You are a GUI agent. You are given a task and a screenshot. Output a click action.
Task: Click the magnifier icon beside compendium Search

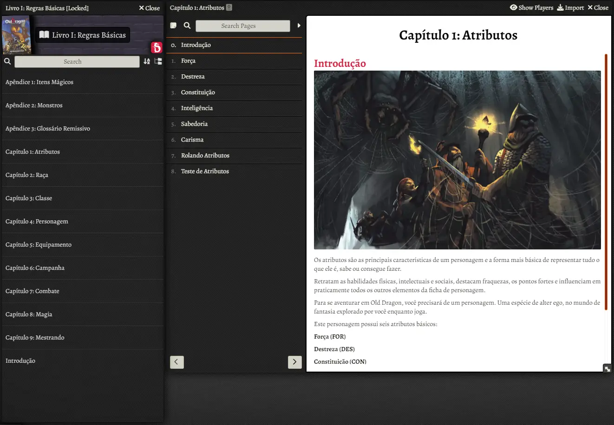click(7, 61)
